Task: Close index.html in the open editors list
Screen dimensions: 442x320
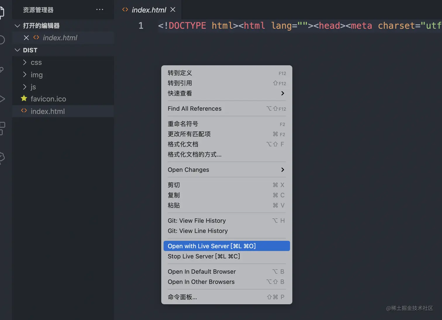Action: point(26,38)
